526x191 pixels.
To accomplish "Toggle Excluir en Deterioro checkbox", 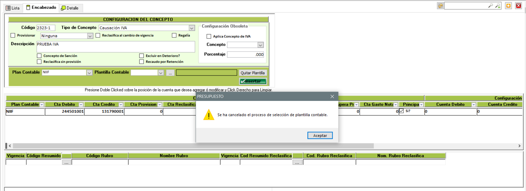I will (x=142, y=56).
